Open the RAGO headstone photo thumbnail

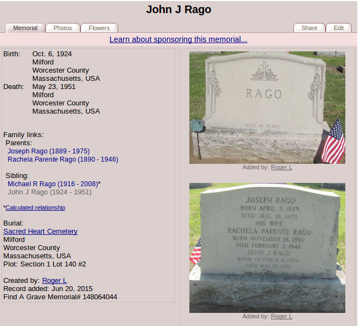point(267,108)
